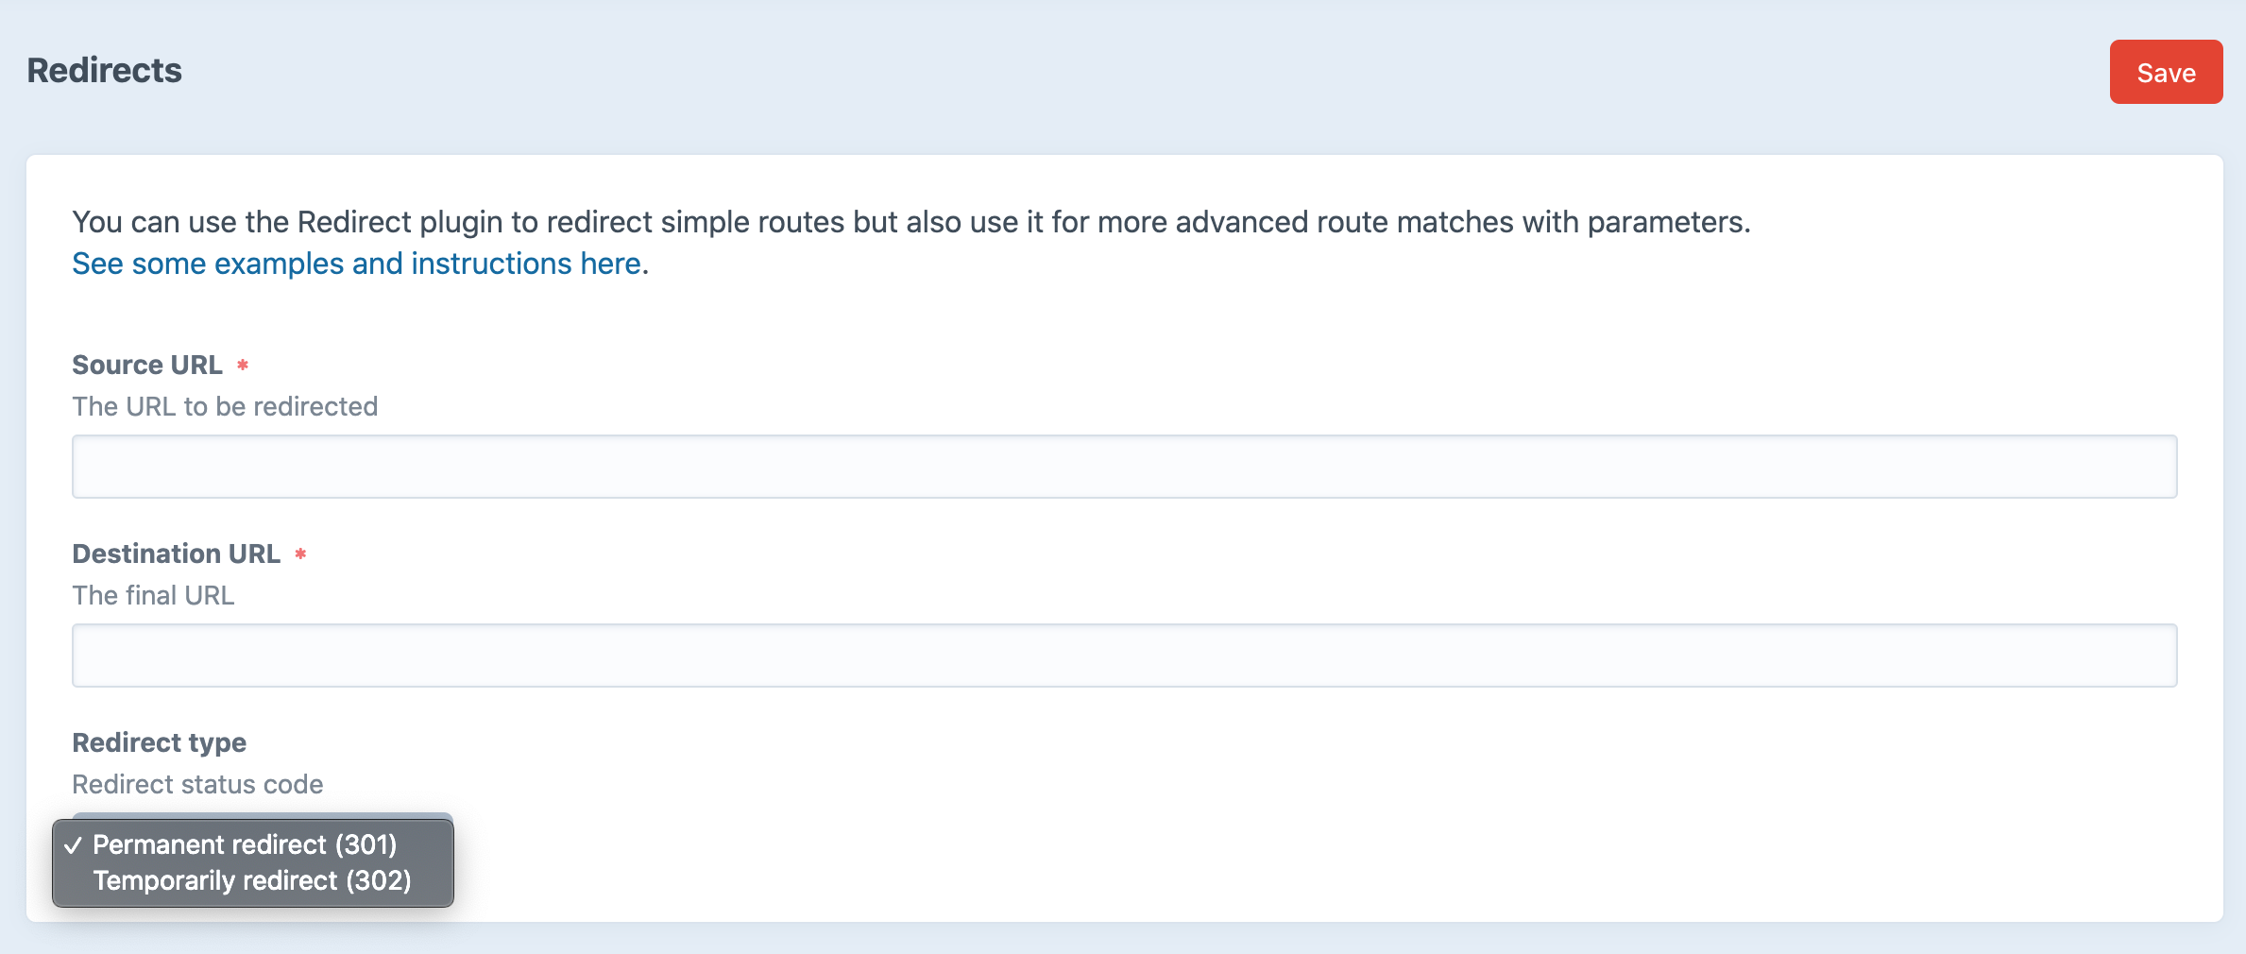
Task: Click the Redirects page heading
Action: click(x=104, y=71)
